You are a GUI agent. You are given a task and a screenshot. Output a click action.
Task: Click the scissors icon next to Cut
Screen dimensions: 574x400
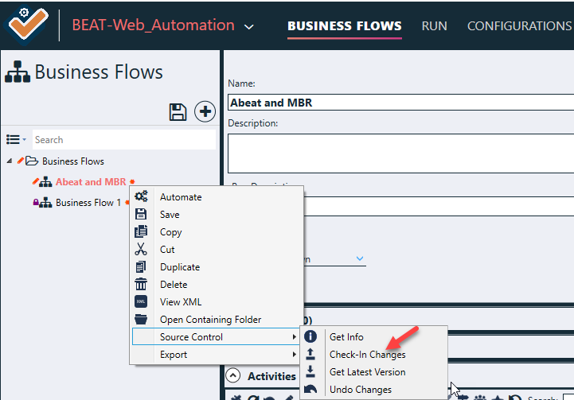pyautogui.click(x=141, y=250)
